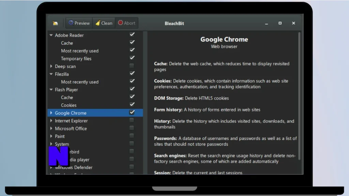Collapse the Flash Player tree node
Image resolution: width=349 pixels, height=196 pixels.
click(51, 89)
